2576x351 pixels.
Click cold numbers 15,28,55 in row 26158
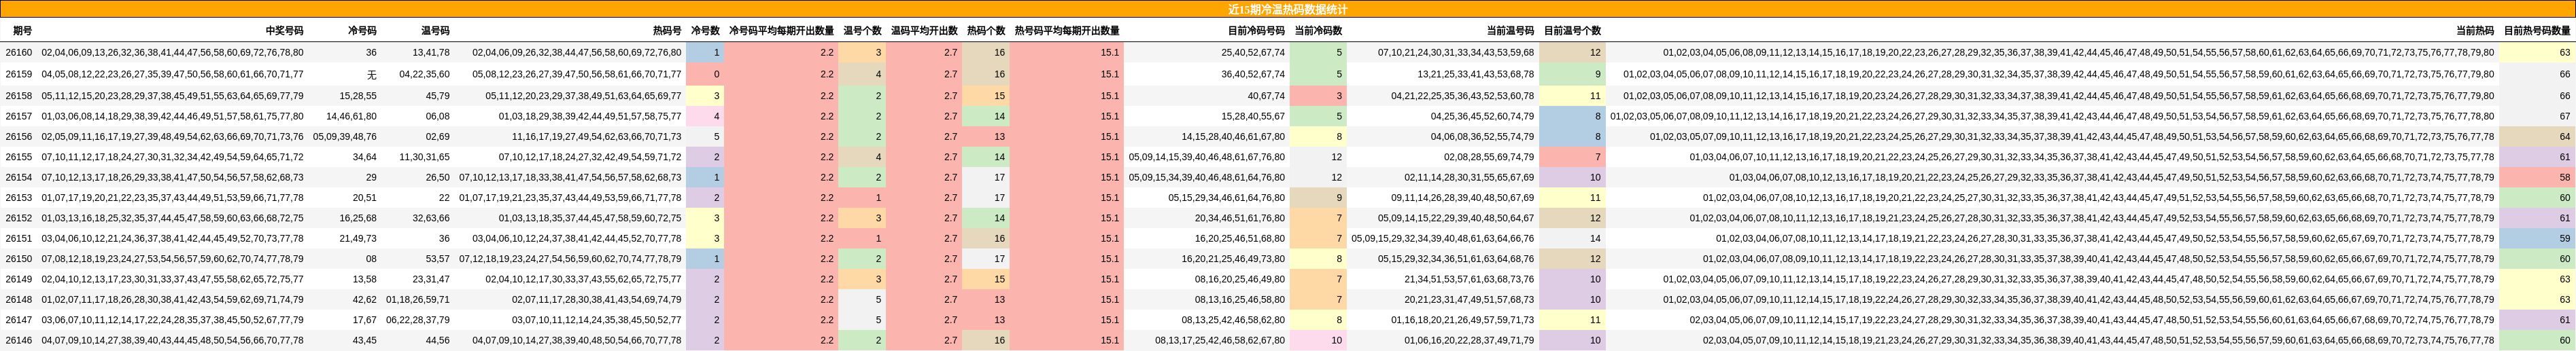pyautogui.click(x=358, y=96)
